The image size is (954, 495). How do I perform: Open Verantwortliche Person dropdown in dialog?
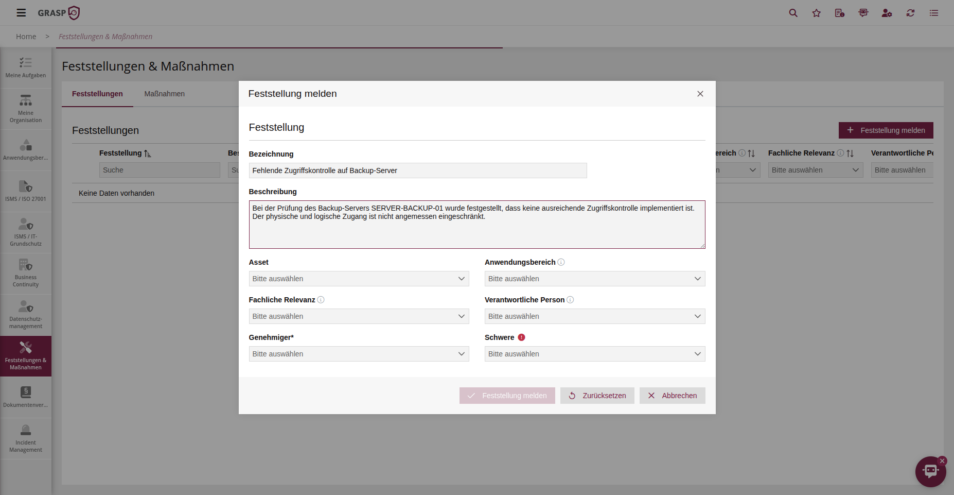pyautogui.click(x=594, y=316)
